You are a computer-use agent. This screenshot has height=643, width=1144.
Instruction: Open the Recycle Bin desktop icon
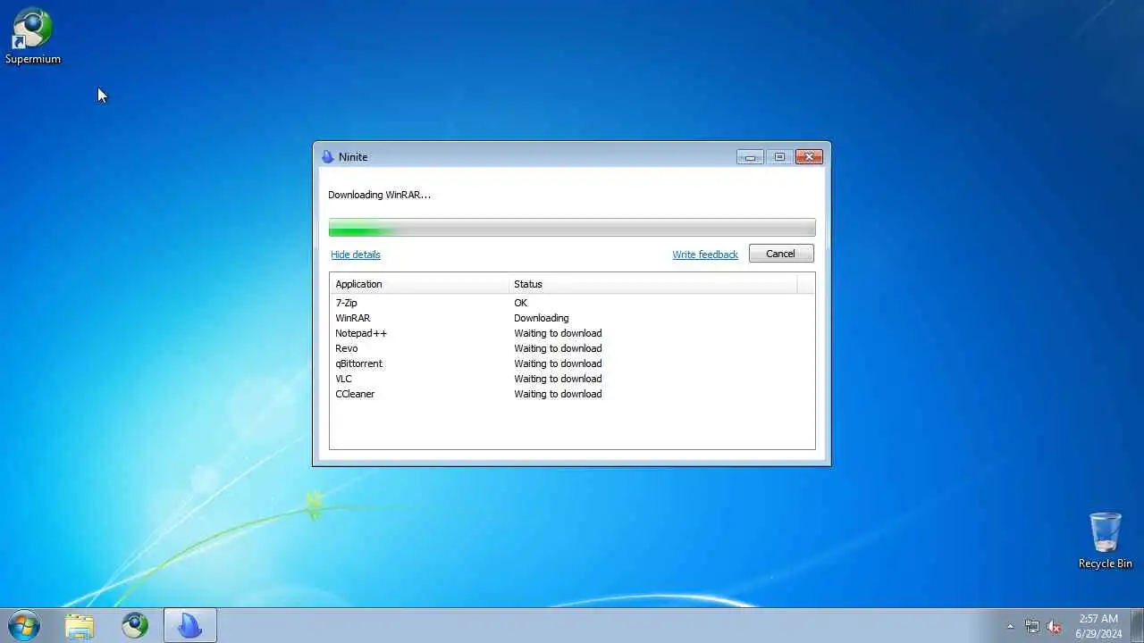1105,540
